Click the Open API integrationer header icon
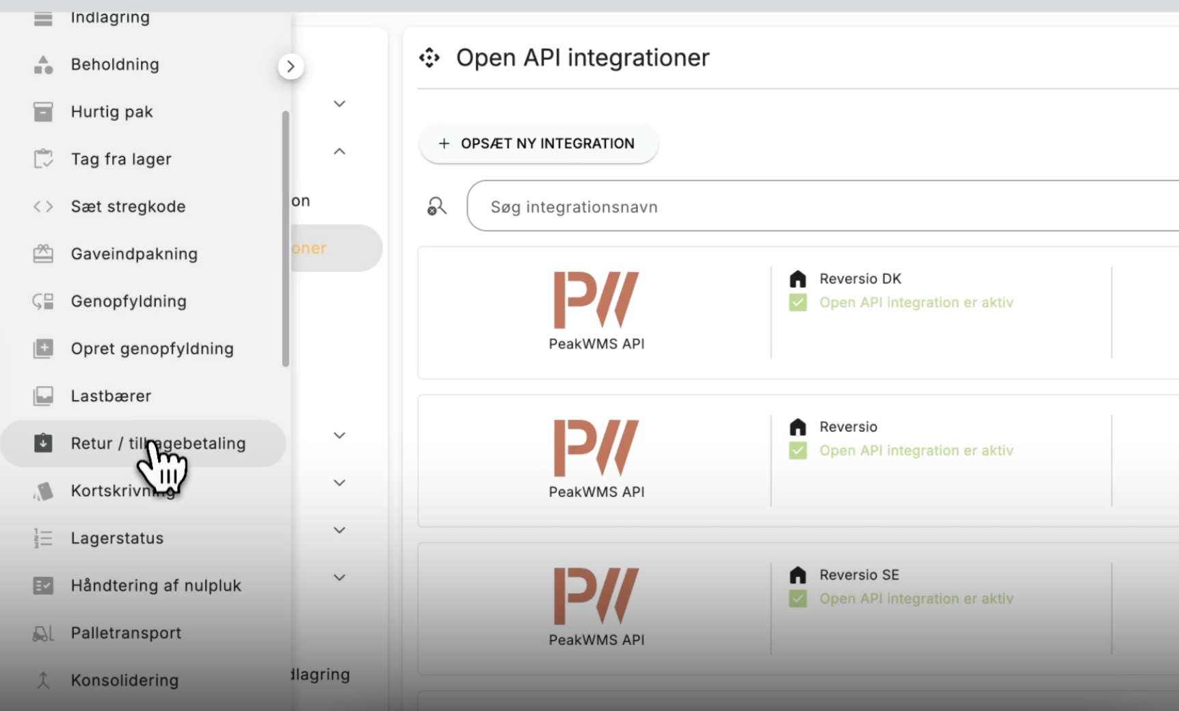This screenshot has height=711, width=1179. point(429,58)
